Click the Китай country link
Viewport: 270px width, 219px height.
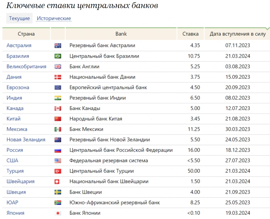(x=14, y=119)
